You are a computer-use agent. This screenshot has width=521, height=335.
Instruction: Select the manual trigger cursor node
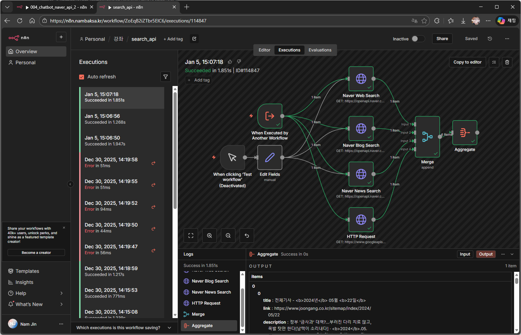tap(232, 157)
